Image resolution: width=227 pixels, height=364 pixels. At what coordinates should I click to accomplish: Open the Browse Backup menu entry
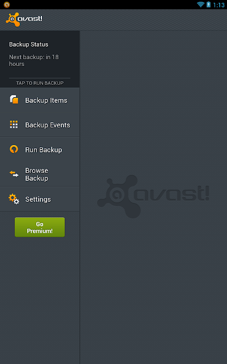coord(40,174)
